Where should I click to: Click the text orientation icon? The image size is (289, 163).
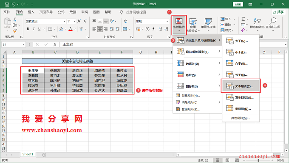(112, 21)
